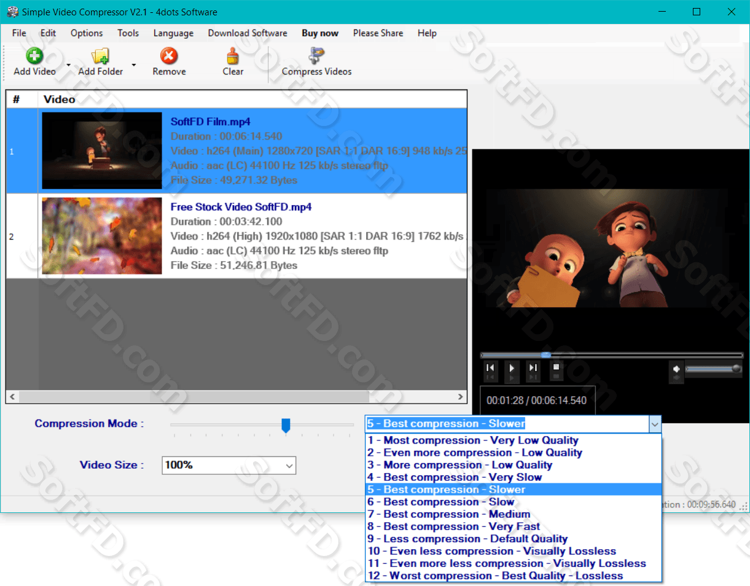Select the Free Stock Video SoftFD.mp4 thumbnail

click(102, 236)
